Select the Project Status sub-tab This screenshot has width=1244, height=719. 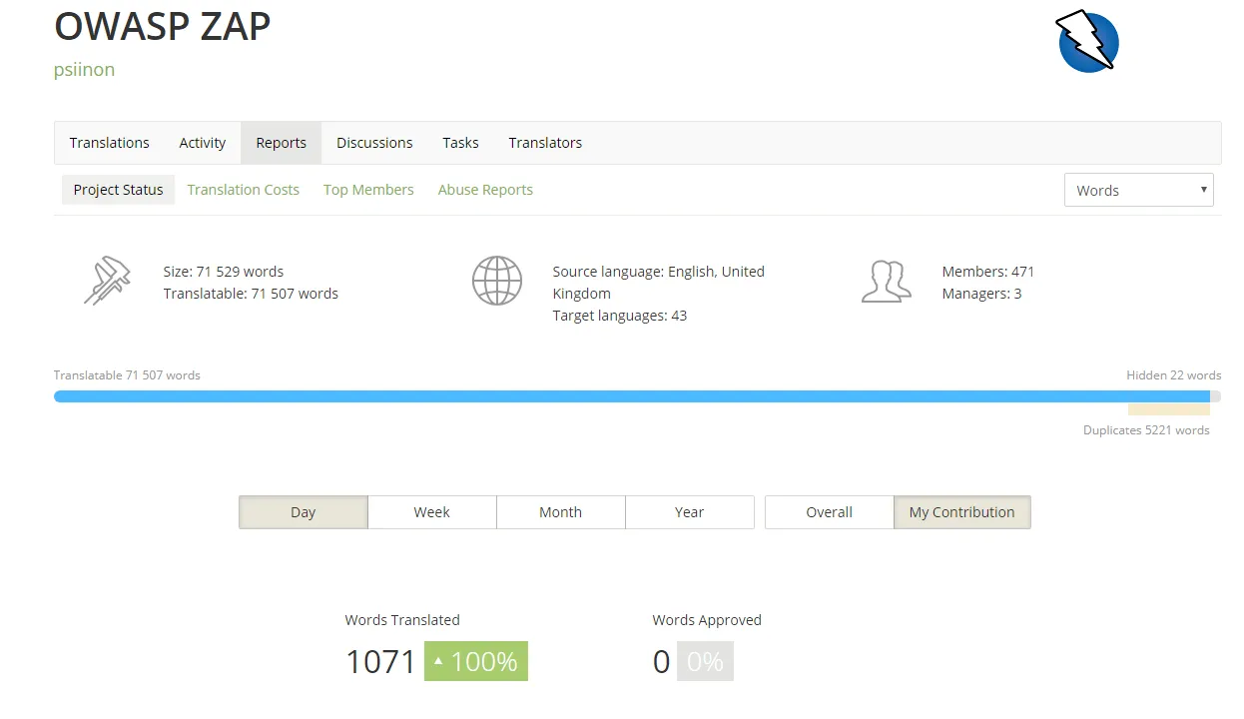tap(118, 190)
